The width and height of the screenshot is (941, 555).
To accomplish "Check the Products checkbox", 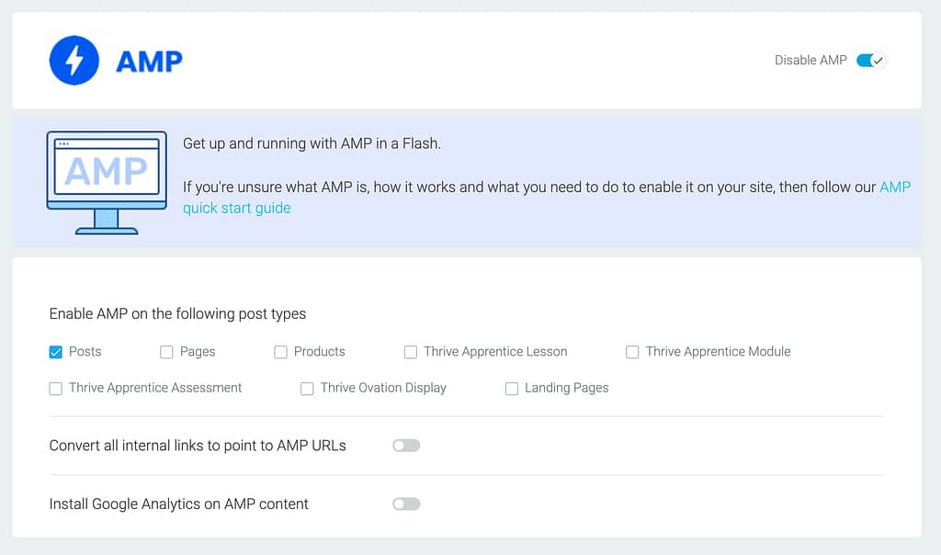I will (280, 352).
